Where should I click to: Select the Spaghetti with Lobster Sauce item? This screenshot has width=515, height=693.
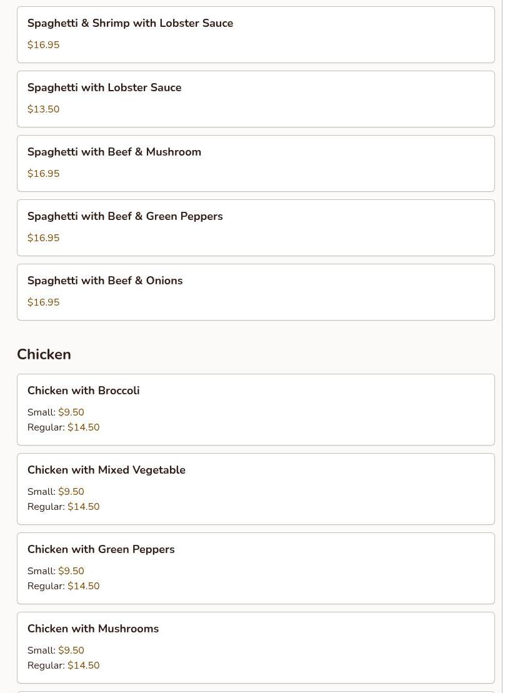tap(104, 87)
